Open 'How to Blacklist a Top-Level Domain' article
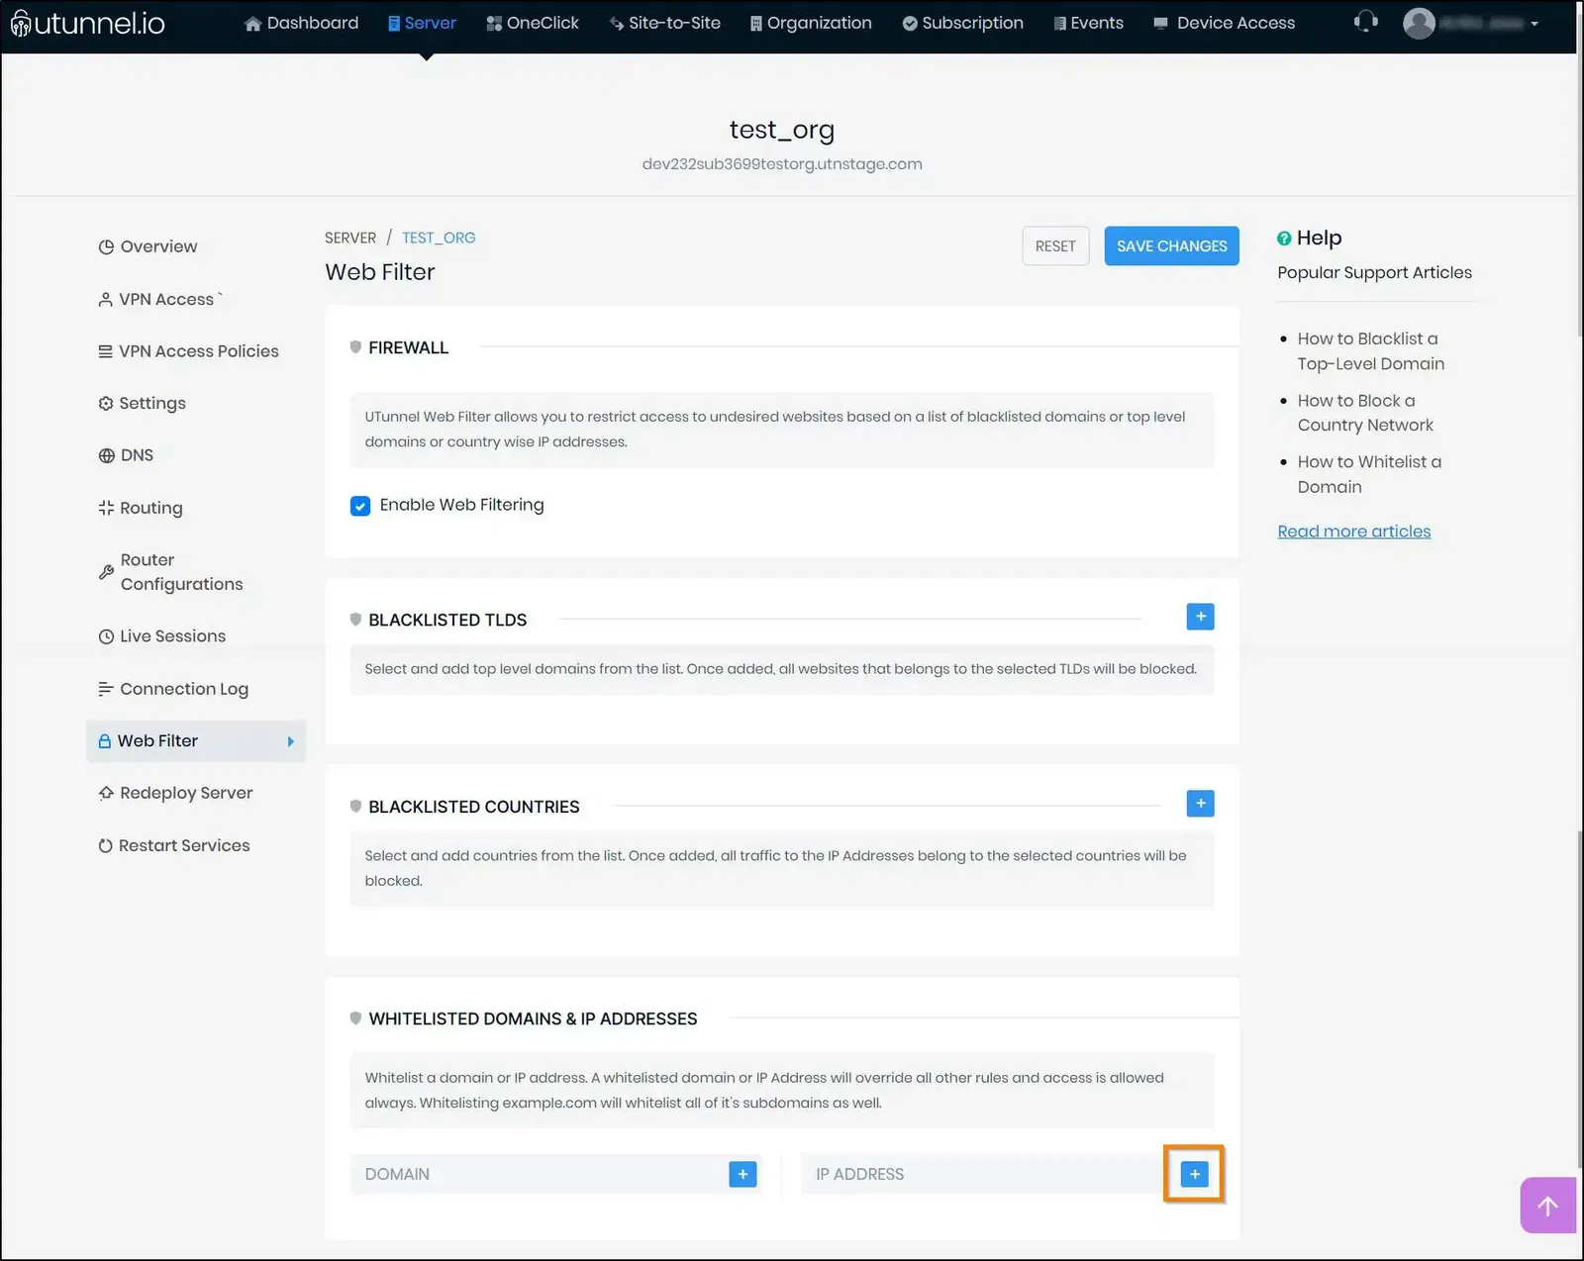This screenshot has height=1261, width=1584. tap(1370, 351)
